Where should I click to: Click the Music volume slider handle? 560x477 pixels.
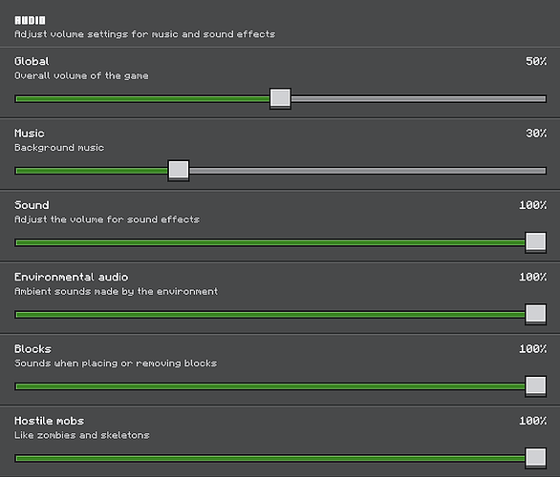click(179, 171)
